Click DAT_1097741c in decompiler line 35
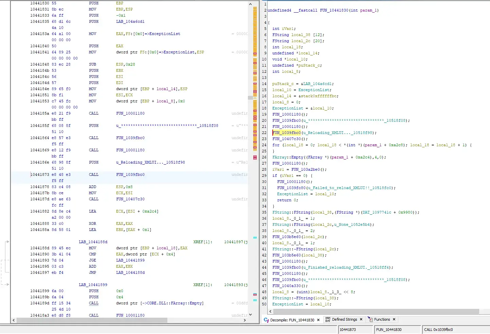The width and height of the screenshot is (490, 334). click(376, 212)
